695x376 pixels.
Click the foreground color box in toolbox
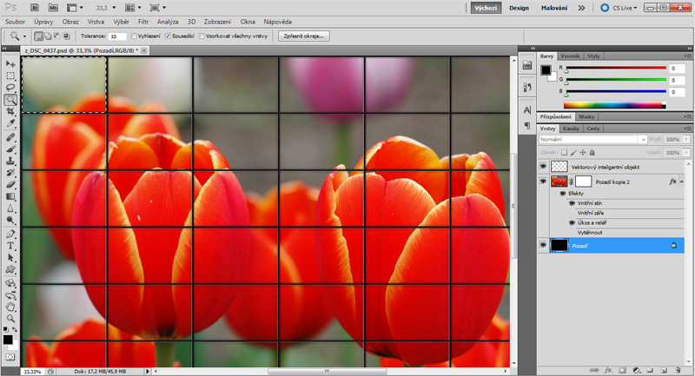(8, 340)
